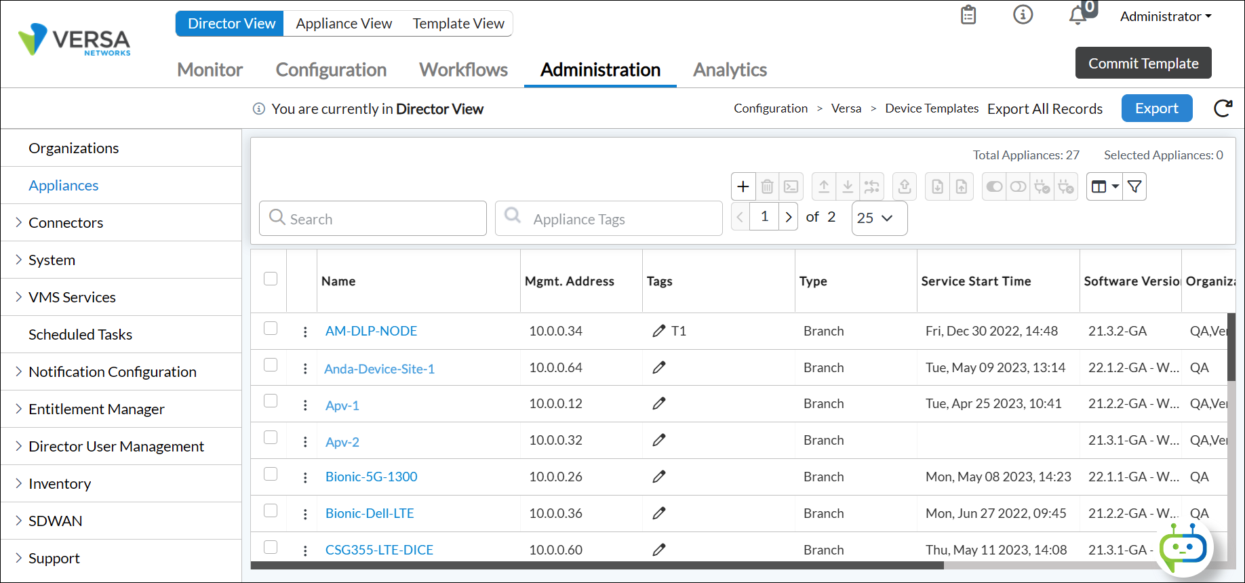Open the notifications bell icon
Image resolution: width=1245 pixels, height=583 pixels.
point(1078,15)
